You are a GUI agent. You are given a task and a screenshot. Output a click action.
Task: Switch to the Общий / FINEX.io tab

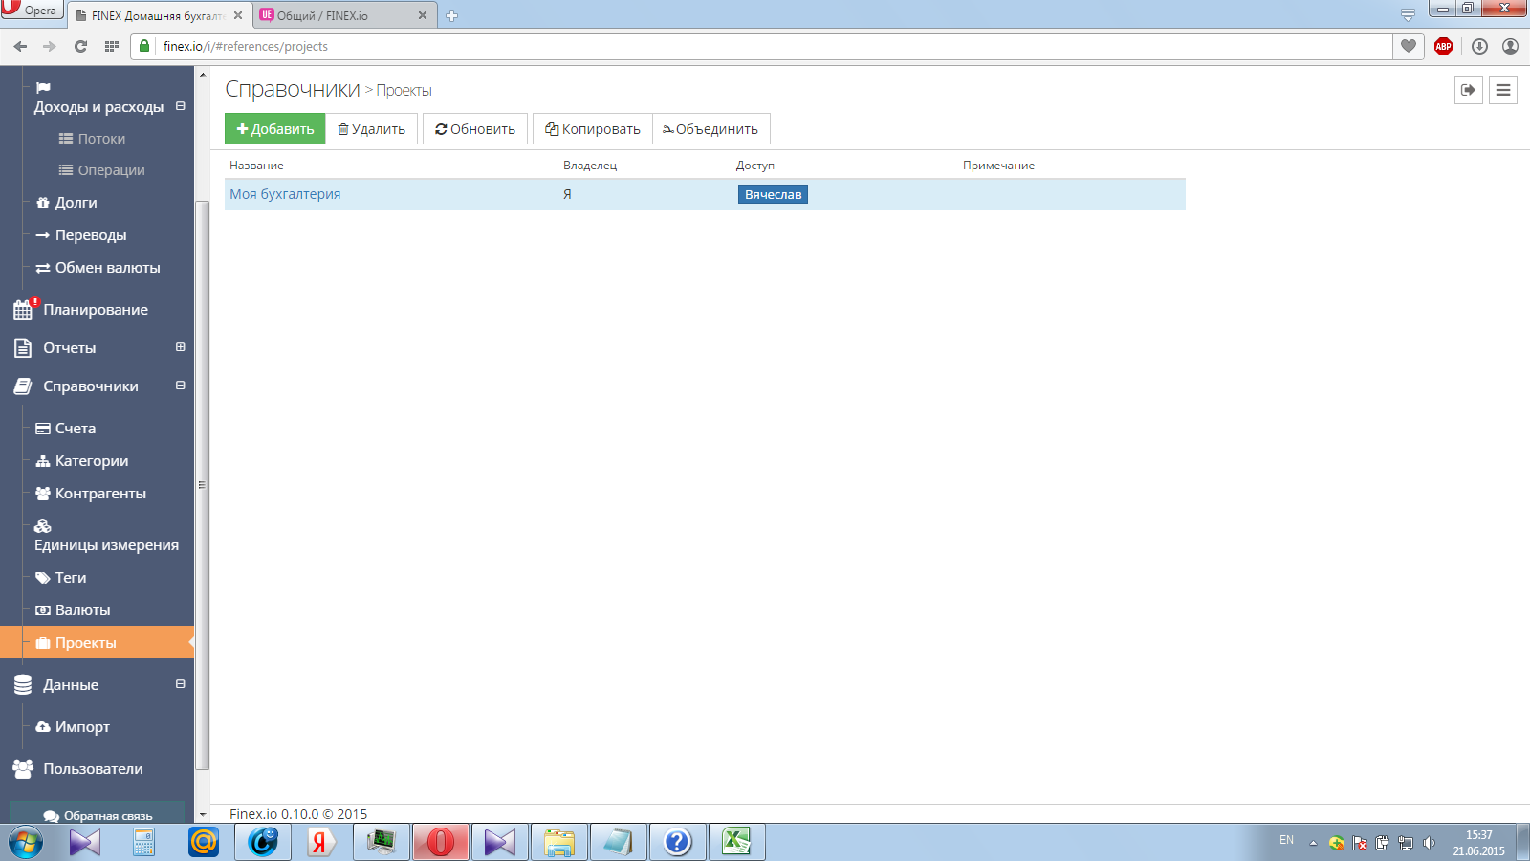(346, 15)
